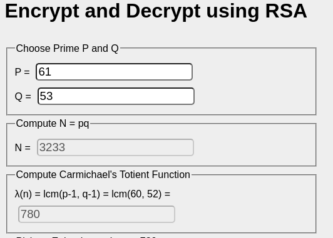Click the empty area below the Q field

tap(115, 110)
